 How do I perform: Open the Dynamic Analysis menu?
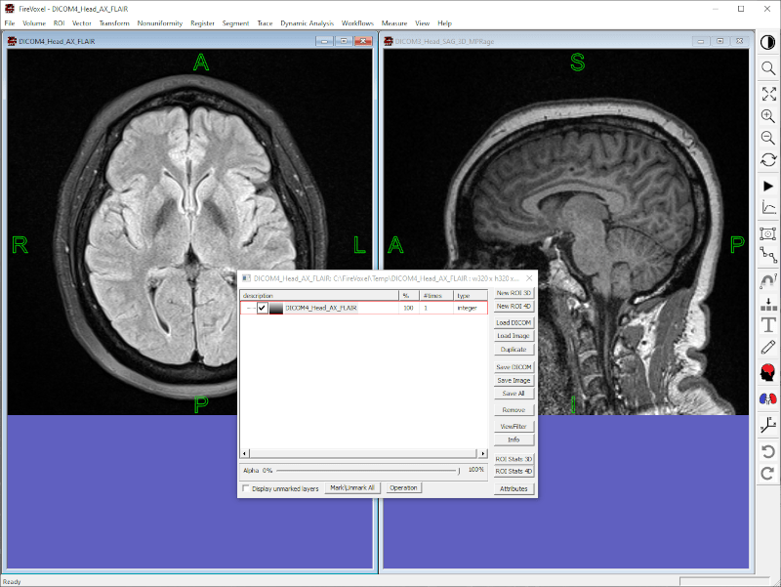[x=307, y=22]
